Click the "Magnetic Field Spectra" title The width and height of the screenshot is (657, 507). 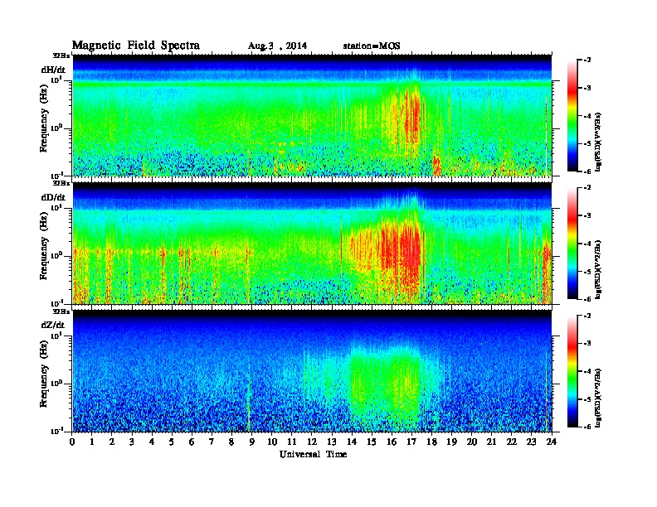click(136, 46)
